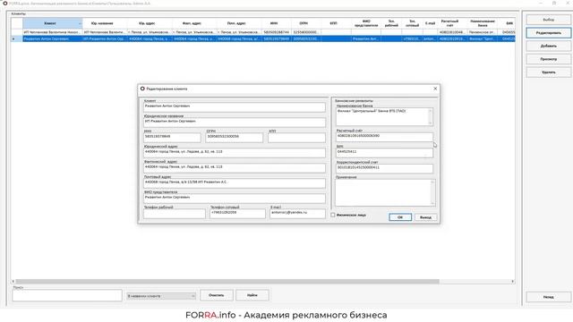This screenshot has width=573, height=322.
Task: Click the sort arrow on the Клиент column header
Action: click(x=80, y=24)
